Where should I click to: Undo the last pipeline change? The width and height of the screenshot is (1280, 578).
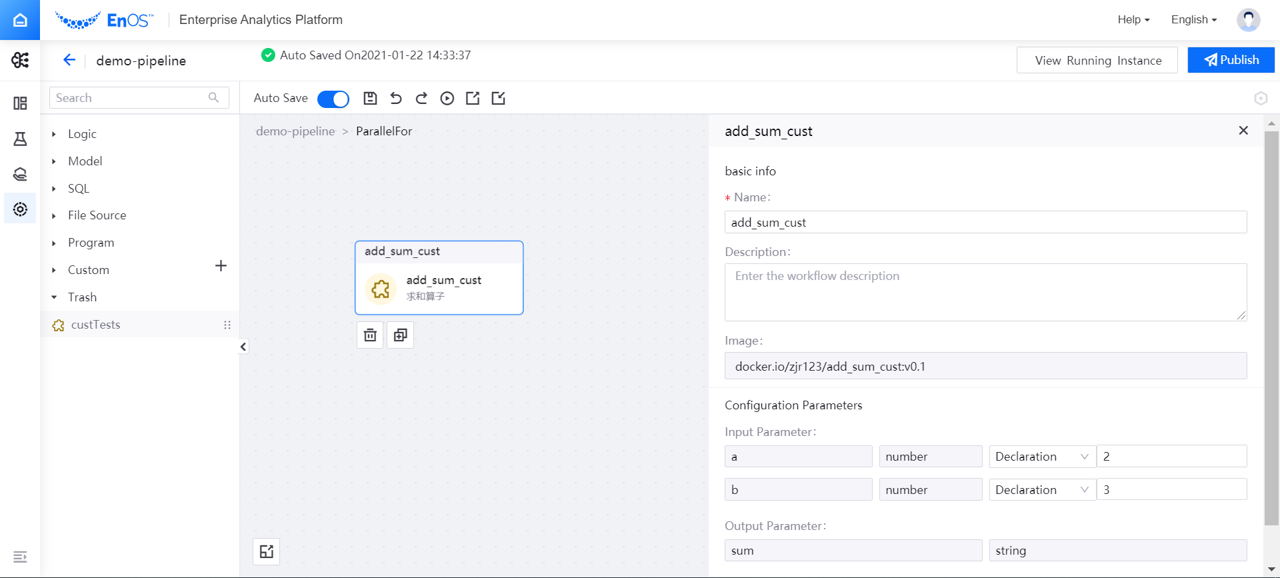coord(396,98)
